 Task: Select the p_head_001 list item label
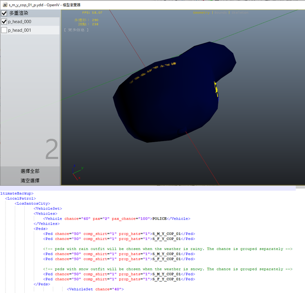(x=20, y=30)
